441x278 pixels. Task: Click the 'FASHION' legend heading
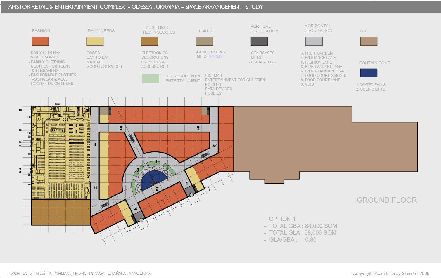pyautogui.click(x=41, y=31)
